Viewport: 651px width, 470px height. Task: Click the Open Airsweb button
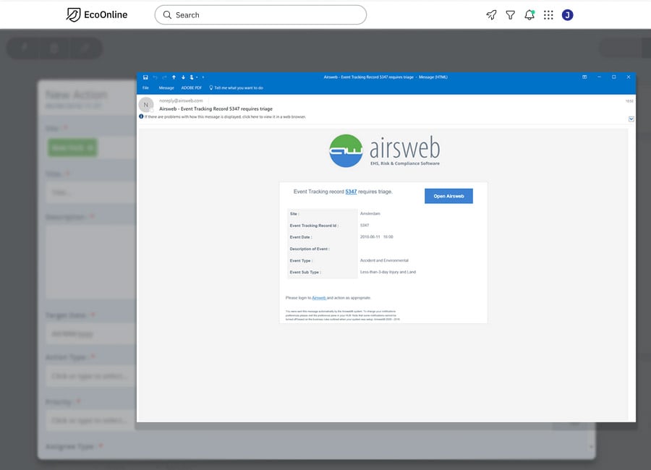pos(448,196)
